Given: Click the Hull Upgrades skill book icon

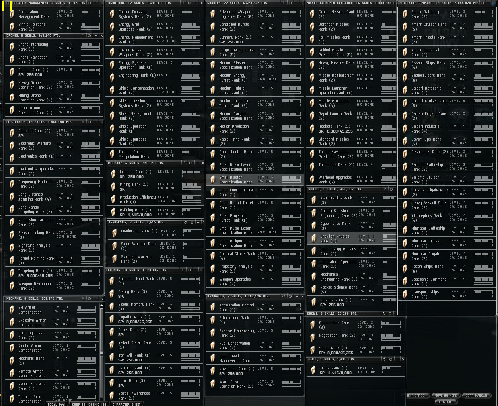Looking at the screenshot, I should [x=12, y=336].
